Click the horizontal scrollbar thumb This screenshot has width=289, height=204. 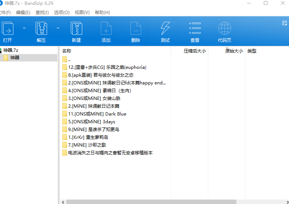[x=151, y=202]
